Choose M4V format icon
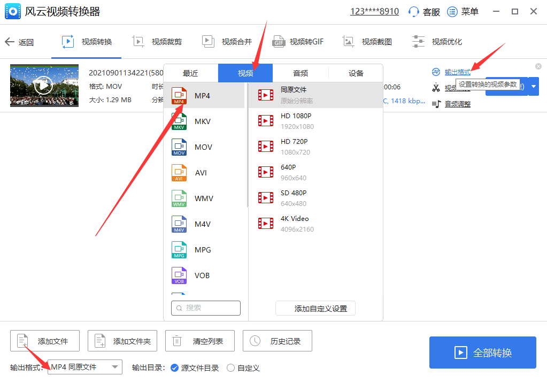This screenshot has width=547, height=383. [x=179, y=224]
